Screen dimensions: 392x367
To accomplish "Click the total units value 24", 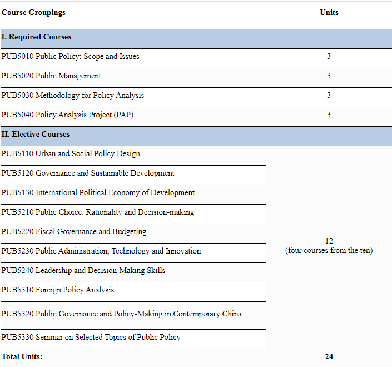I will (329, 357).
